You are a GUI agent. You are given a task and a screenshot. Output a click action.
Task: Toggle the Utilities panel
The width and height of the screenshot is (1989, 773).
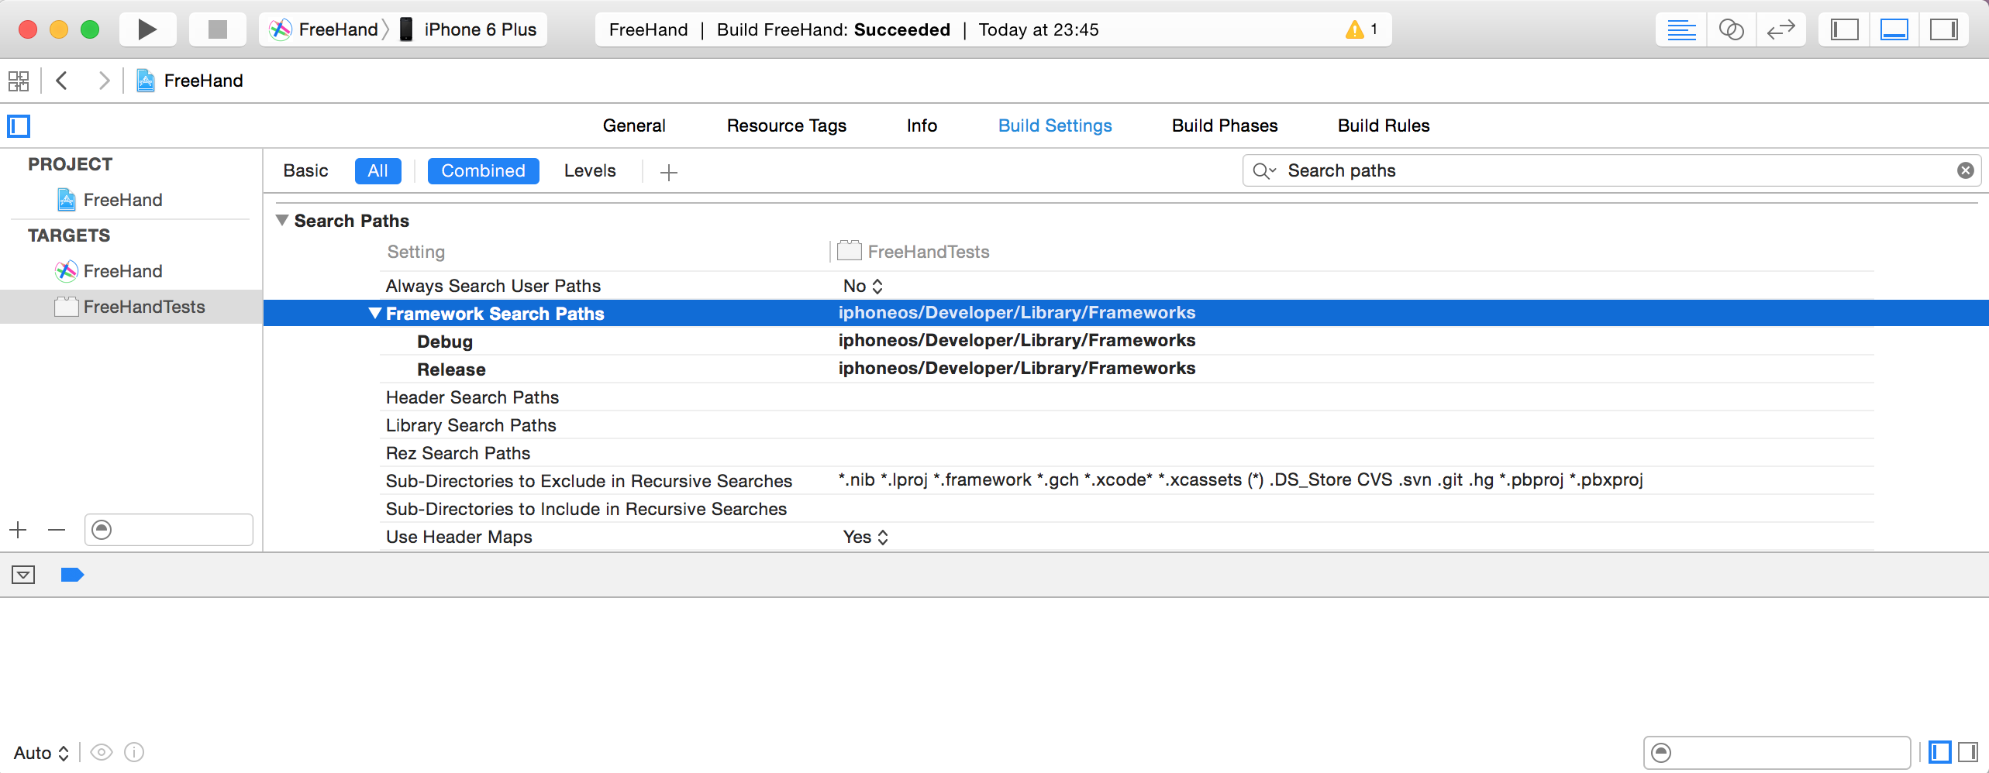1944,29
